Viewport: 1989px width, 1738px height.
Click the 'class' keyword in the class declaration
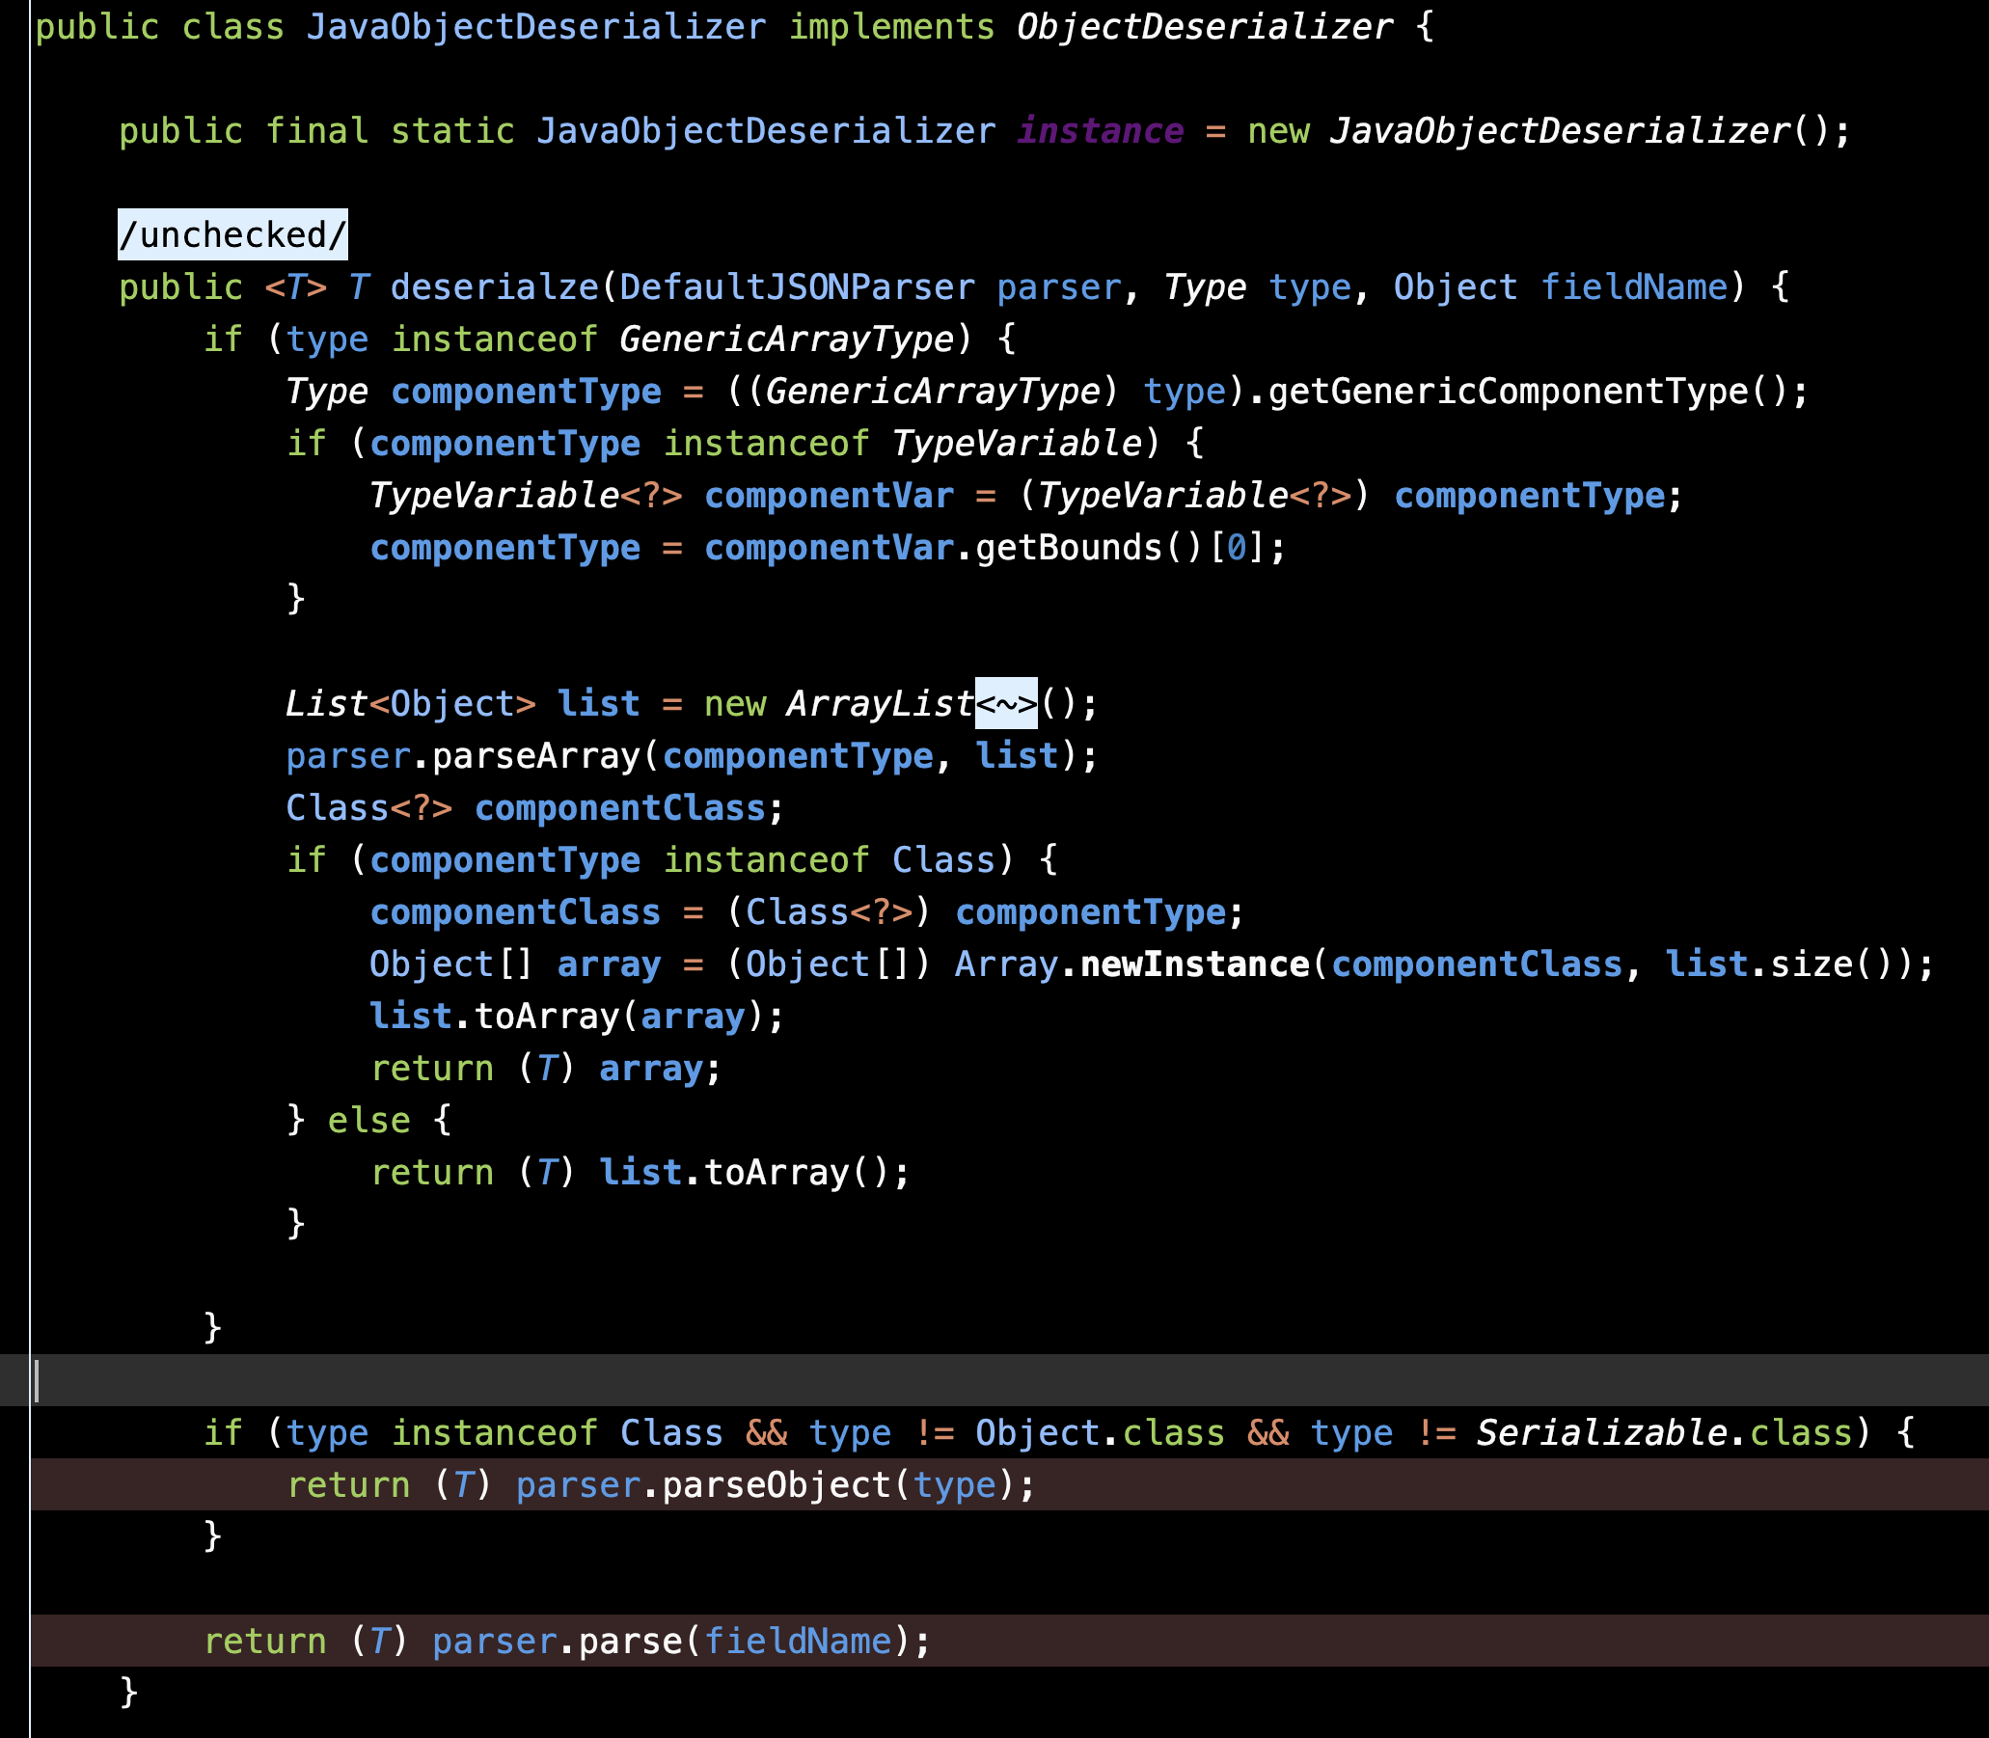232,26
